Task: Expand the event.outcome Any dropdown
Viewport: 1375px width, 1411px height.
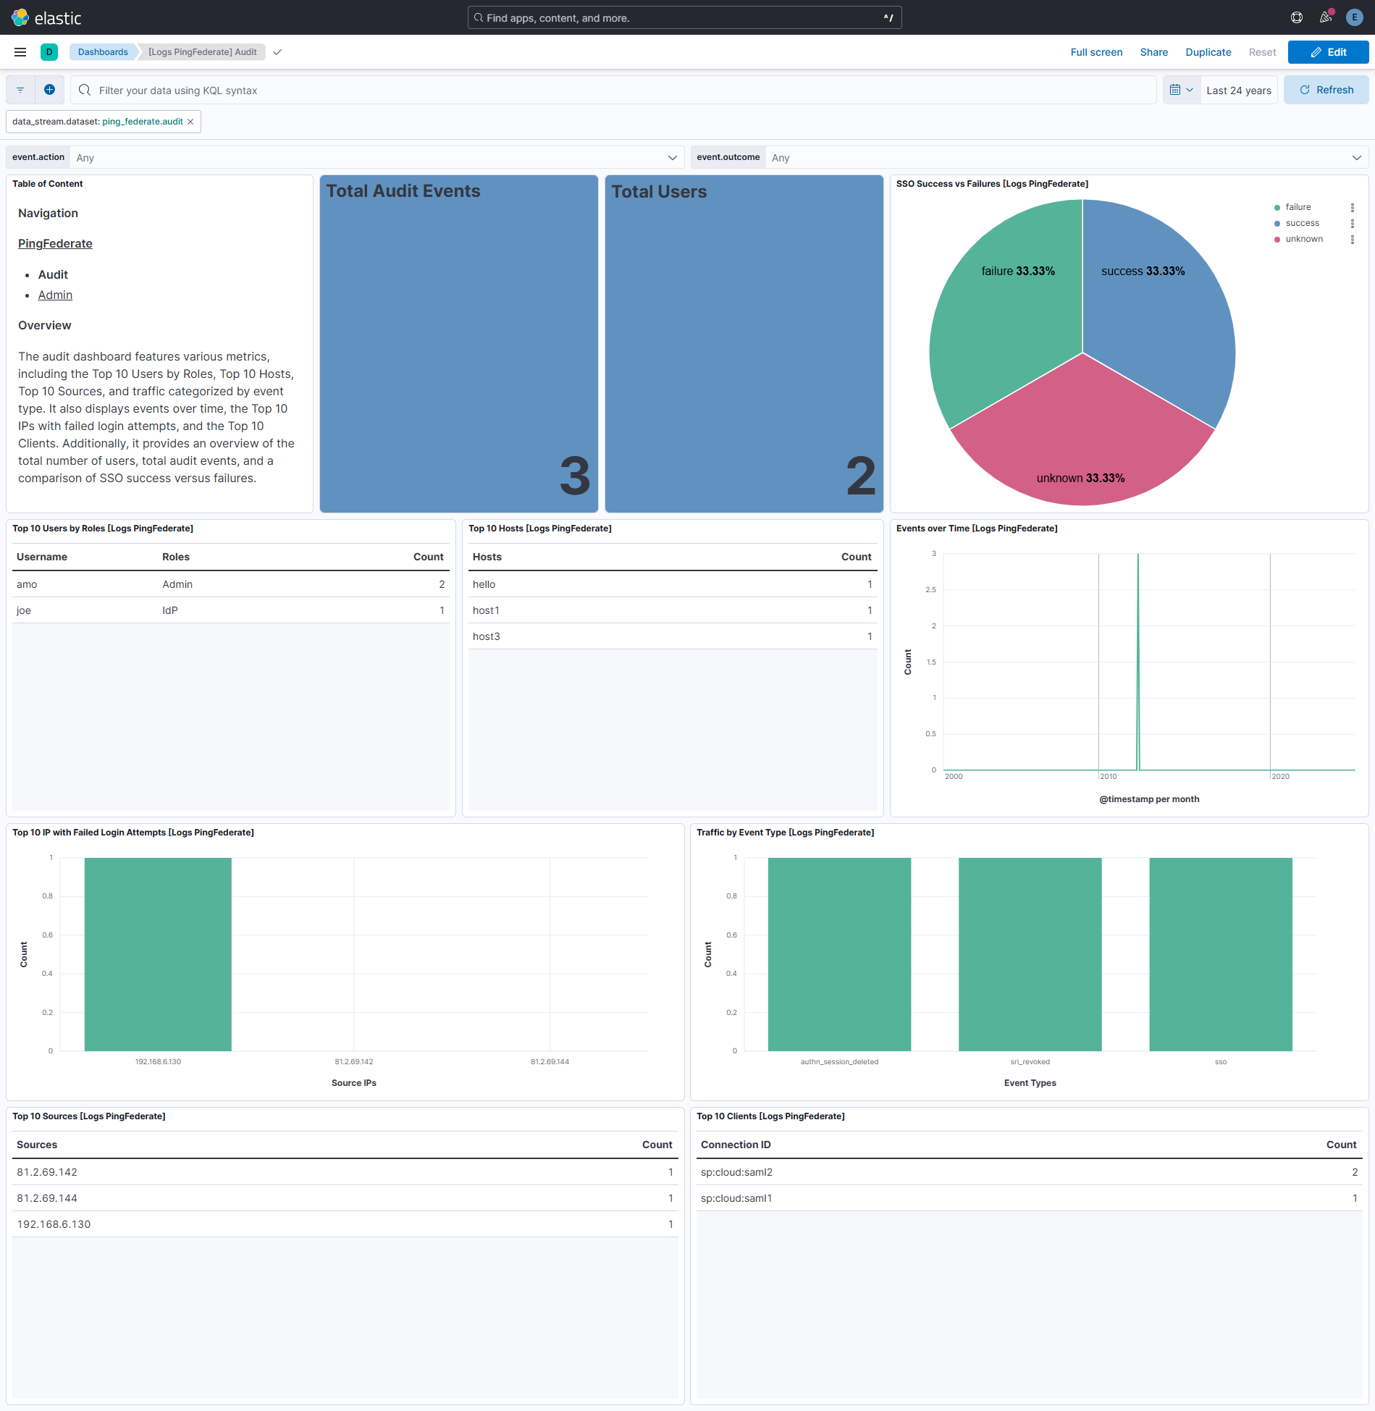Action: click(1355, 157)
